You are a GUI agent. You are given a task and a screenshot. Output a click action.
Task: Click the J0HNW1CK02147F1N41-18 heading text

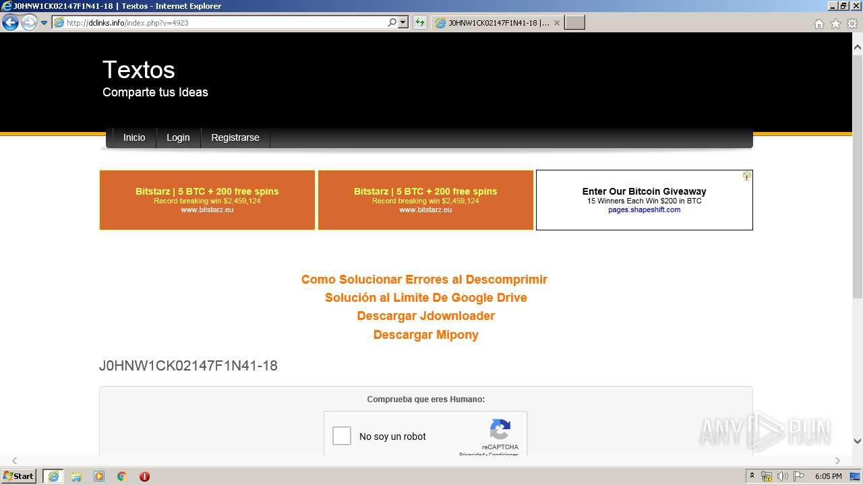188,366
